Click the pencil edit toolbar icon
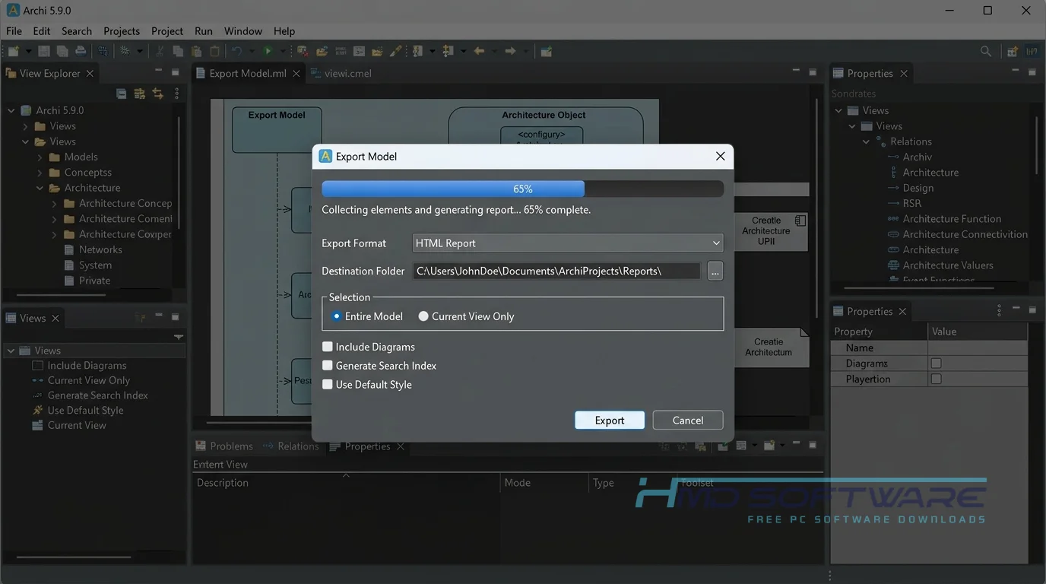The image size is (1046, 584). [395, 51]
